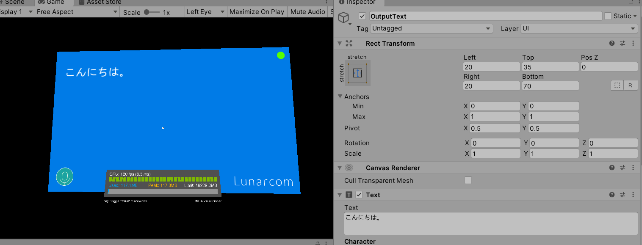Click the Text component T icon
Viewport: 642px width, 245px height.
click(349, 195)
